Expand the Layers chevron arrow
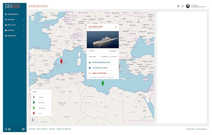 (24, 31)
